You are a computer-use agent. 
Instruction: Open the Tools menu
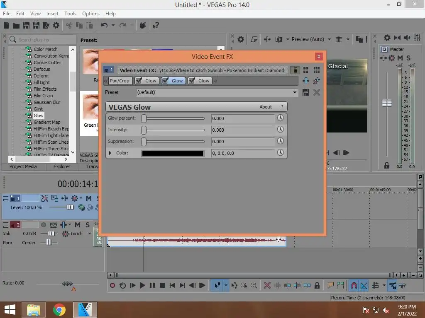(x=70, y=14)
